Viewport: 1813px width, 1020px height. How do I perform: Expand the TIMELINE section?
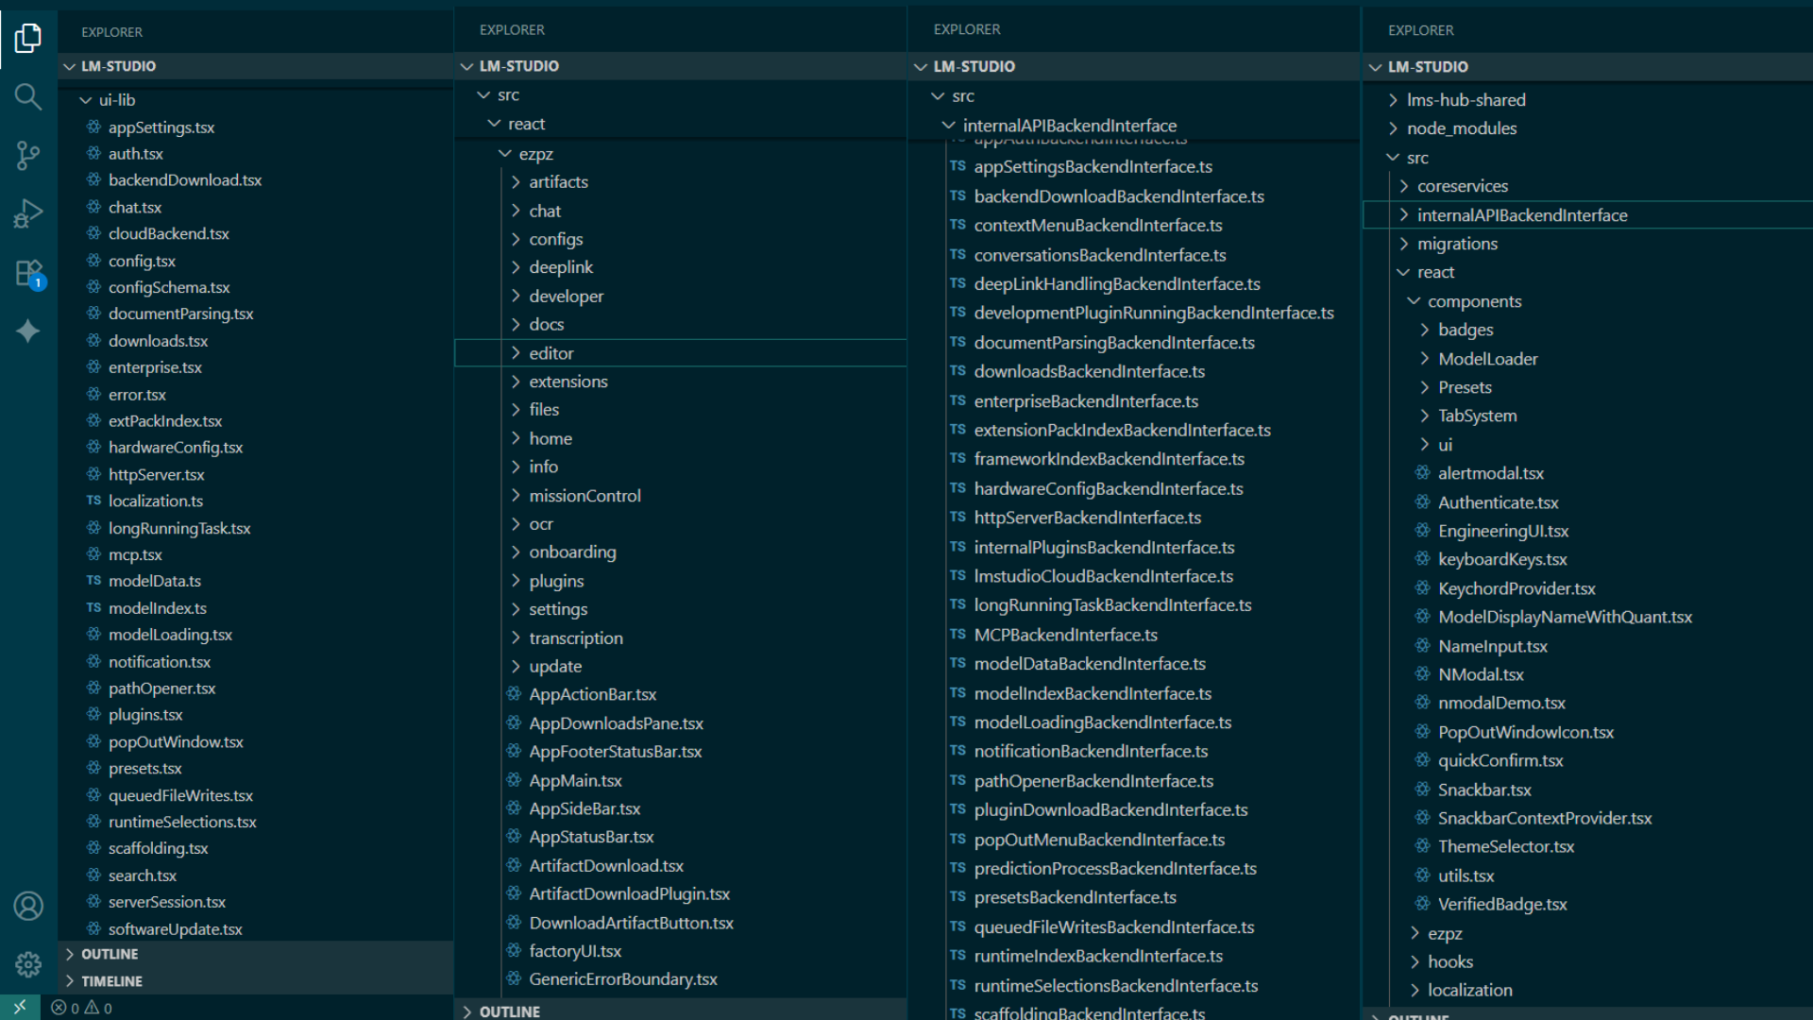111,981
